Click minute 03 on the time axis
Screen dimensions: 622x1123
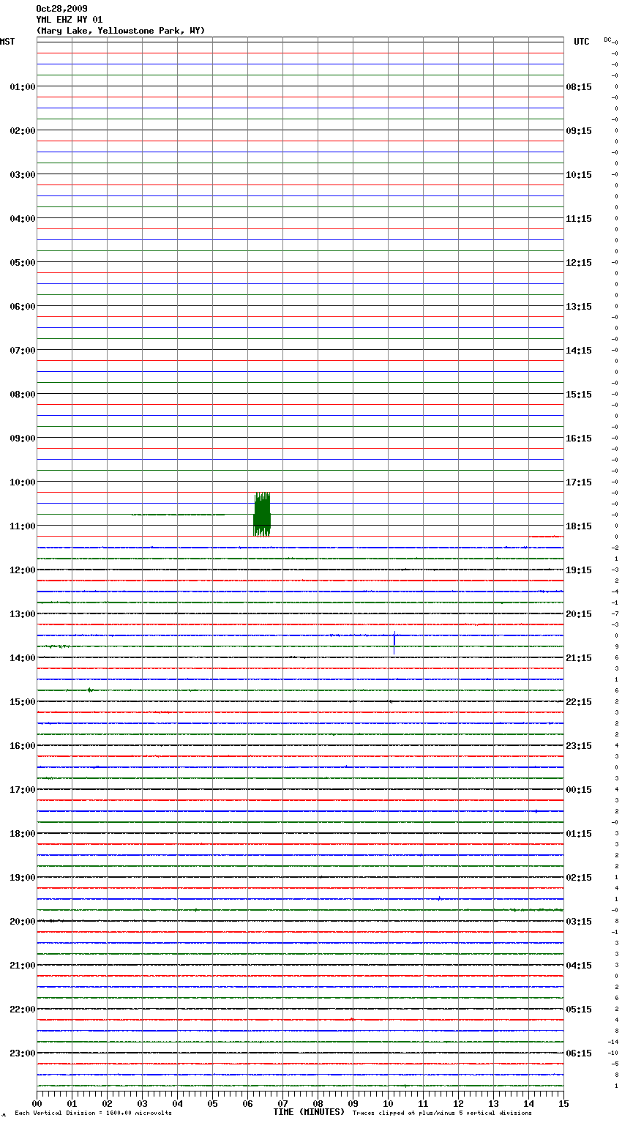143,1103
